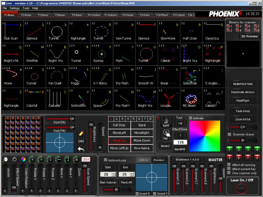Click the Zoom icon above the Zoom slider

[77, 159]
